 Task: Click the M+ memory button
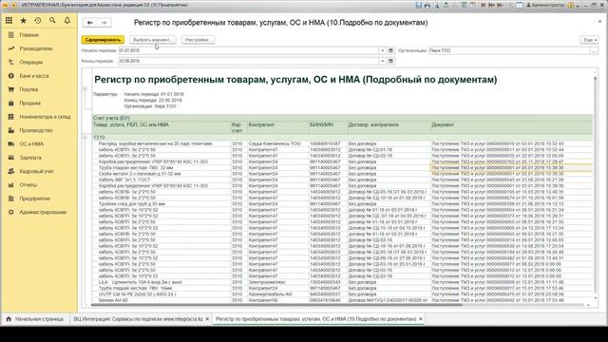[x=491, y=5]
